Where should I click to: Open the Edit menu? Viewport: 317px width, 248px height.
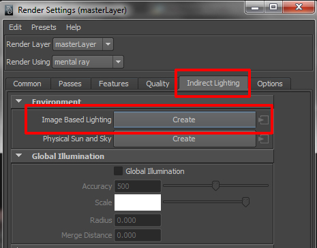(x=15, y=27)
